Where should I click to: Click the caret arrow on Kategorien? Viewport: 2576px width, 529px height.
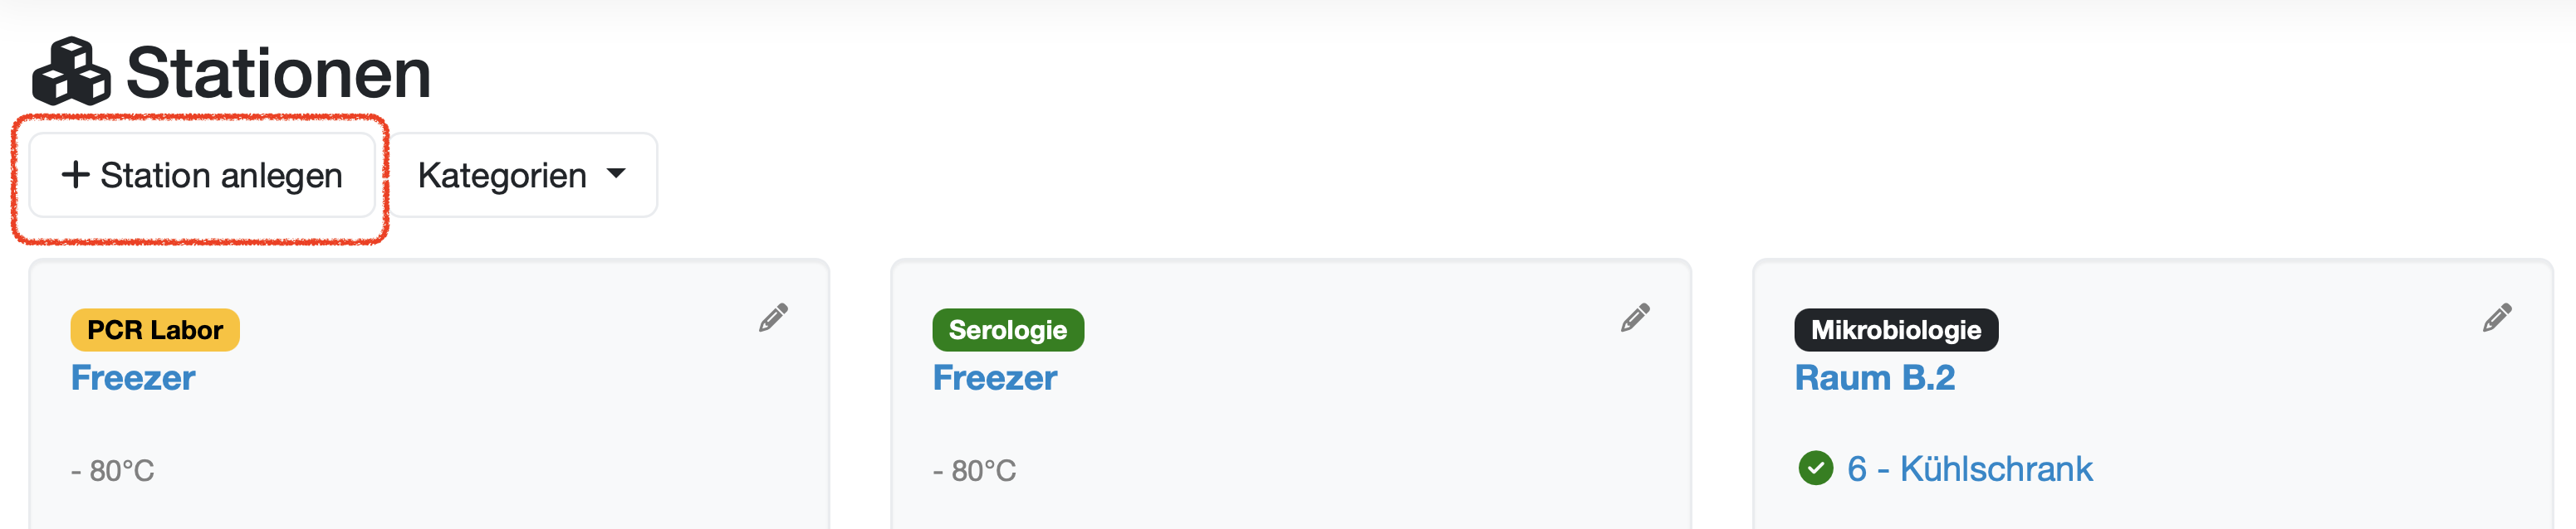pyautogui.click(x=616, y=173)
